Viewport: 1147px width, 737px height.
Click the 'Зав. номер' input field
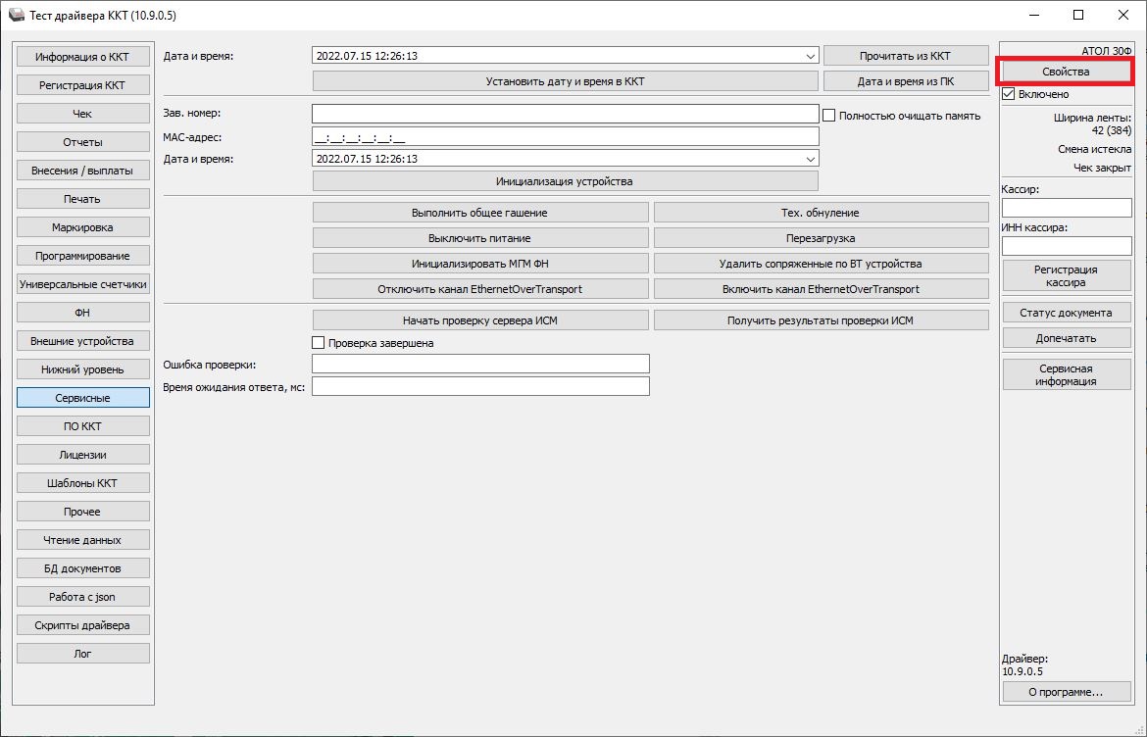point(565,115)
